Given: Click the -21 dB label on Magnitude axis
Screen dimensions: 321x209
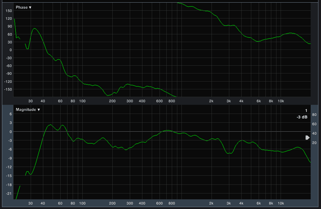Looking at the screenshot, I should pos(8,193).
